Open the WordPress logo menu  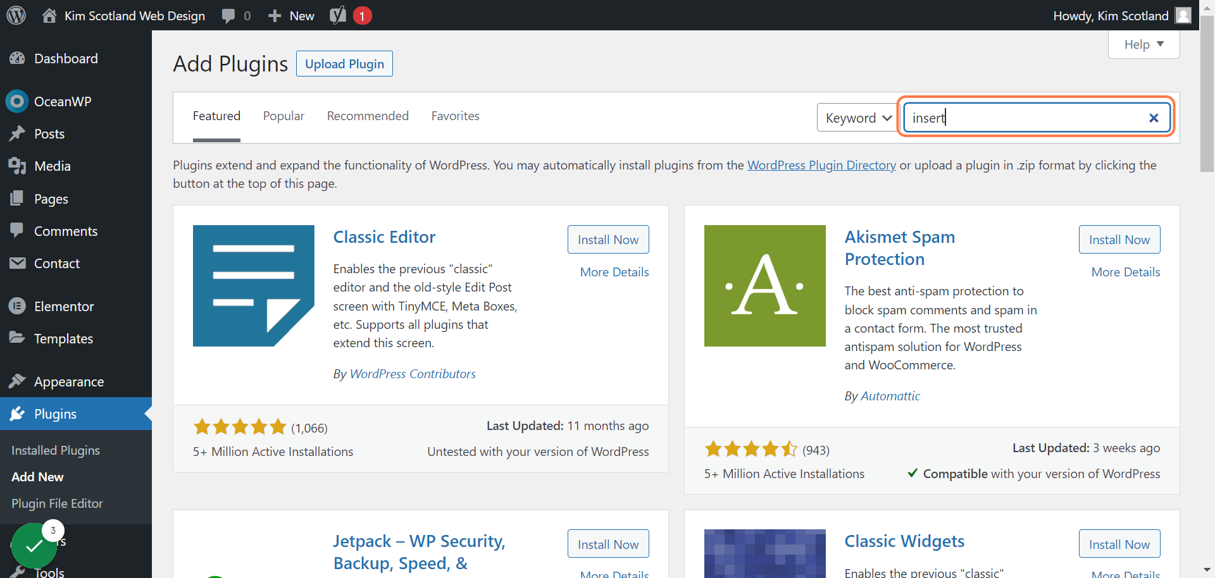click(x=16, y=15)
